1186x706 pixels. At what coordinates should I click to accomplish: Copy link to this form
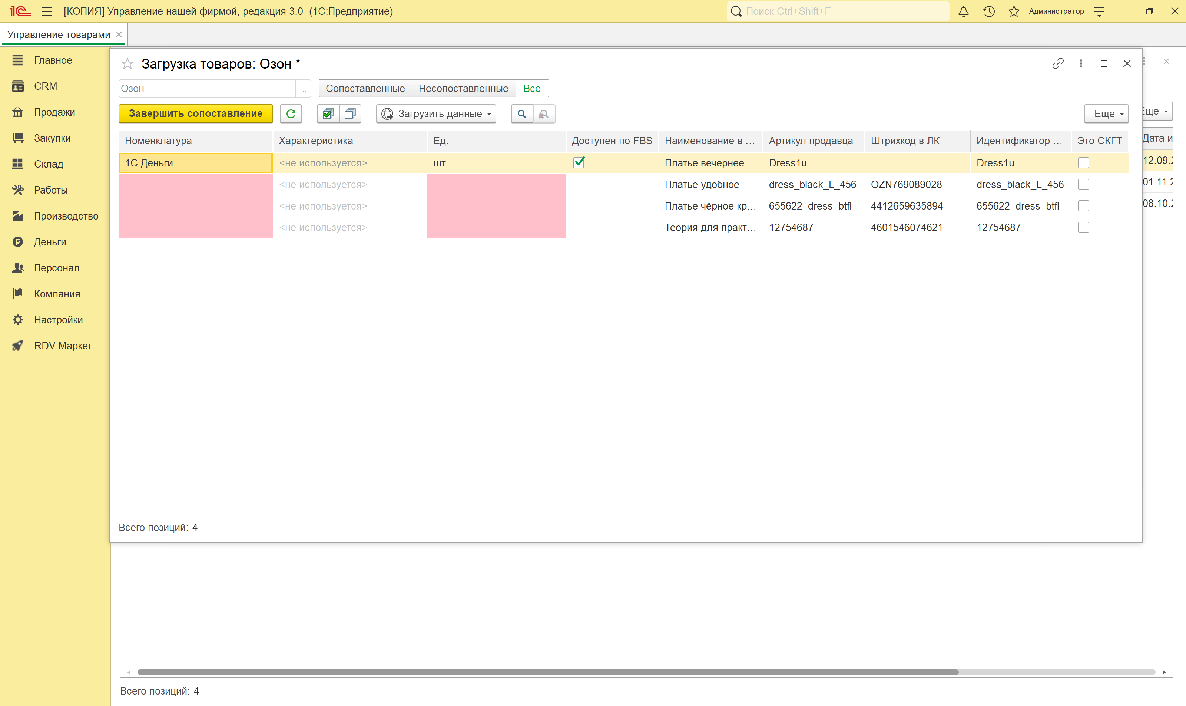click(1058, 64)
